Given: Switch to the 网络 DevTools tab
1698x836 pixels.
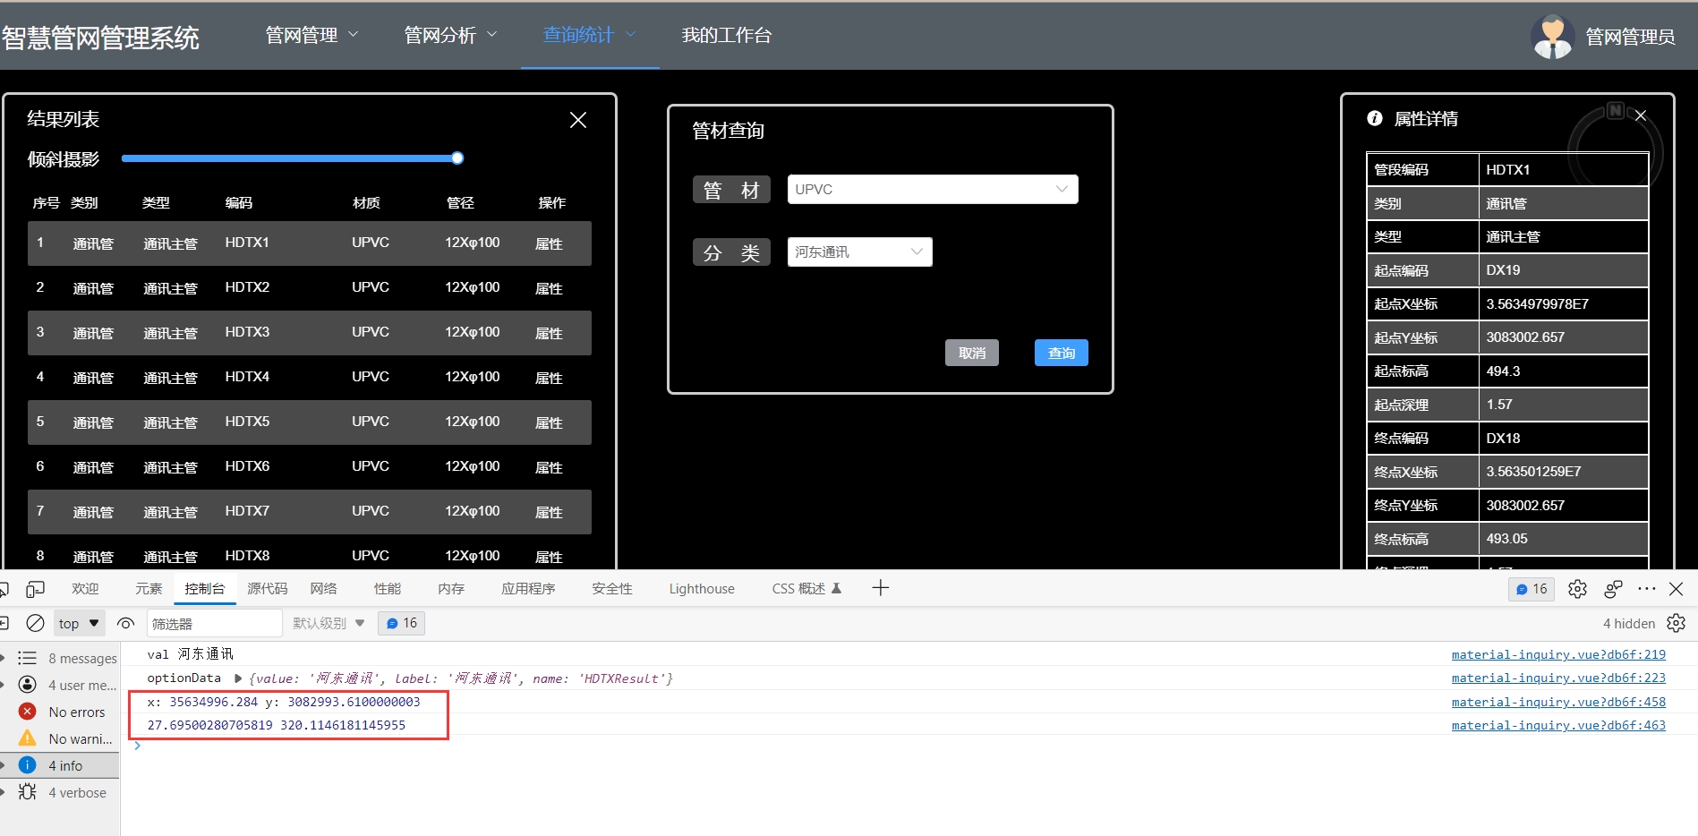Looking at the screenshot, I should 323,589.
